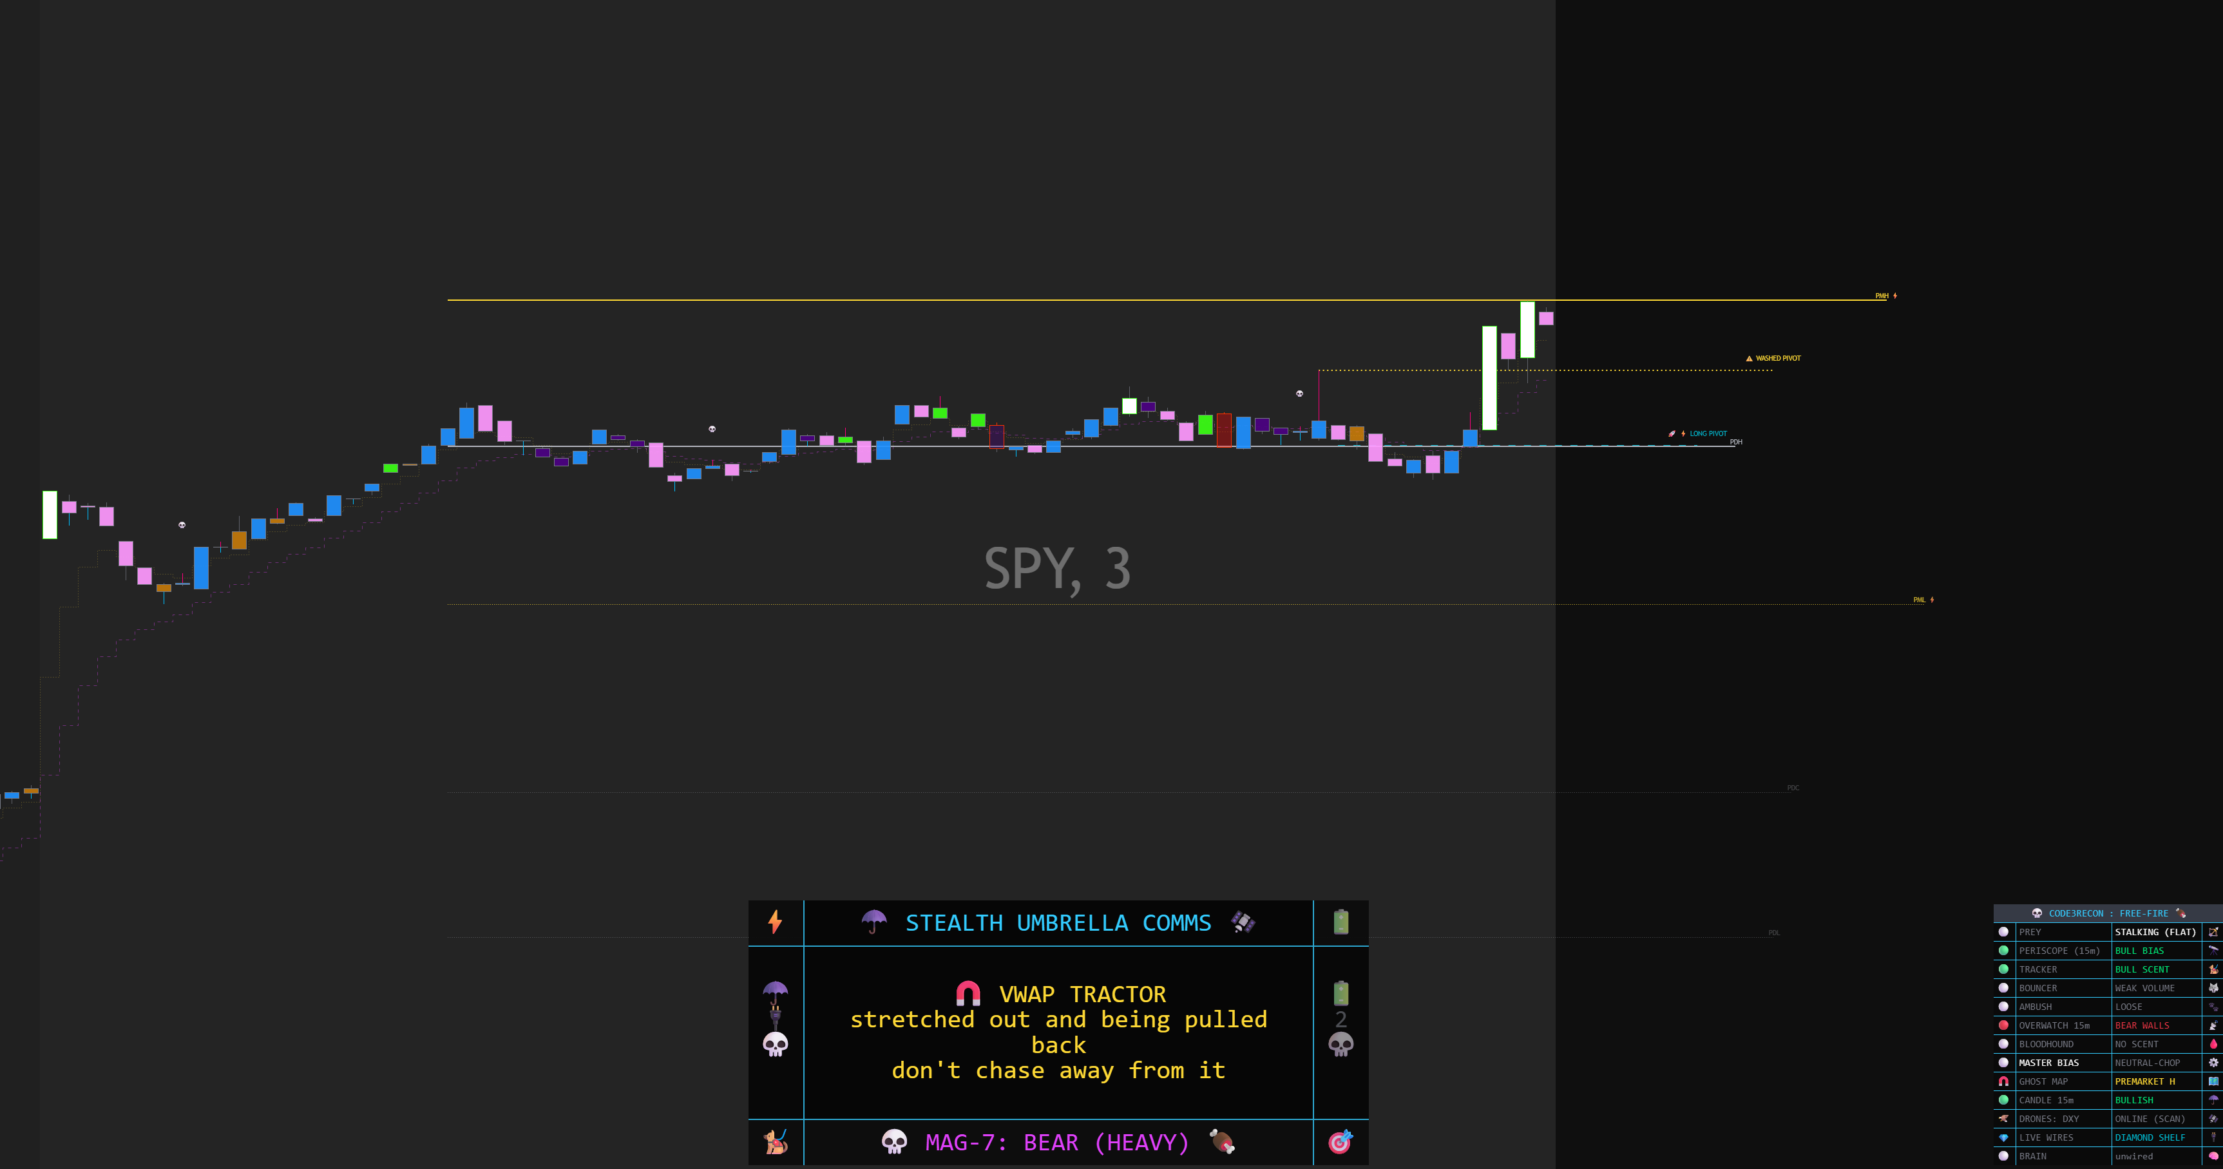Click the satellite dish icon in the OVERWATCH 15m row
This screenshot has width=2223, height=1169.
(2213, 1025)
